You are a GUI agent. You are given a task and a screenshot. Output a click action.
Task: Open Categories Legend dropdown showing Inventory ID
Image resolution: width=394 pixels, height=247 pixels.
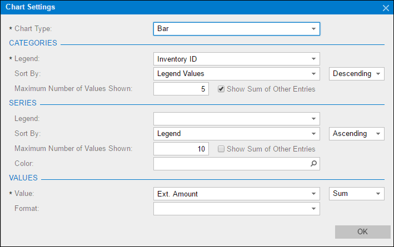236,59
